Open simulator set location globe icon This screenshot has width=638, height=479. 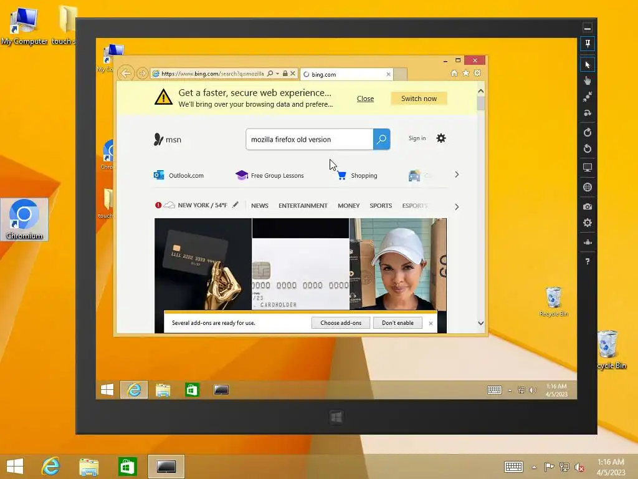pyautogui.click(x=588, y=187)
